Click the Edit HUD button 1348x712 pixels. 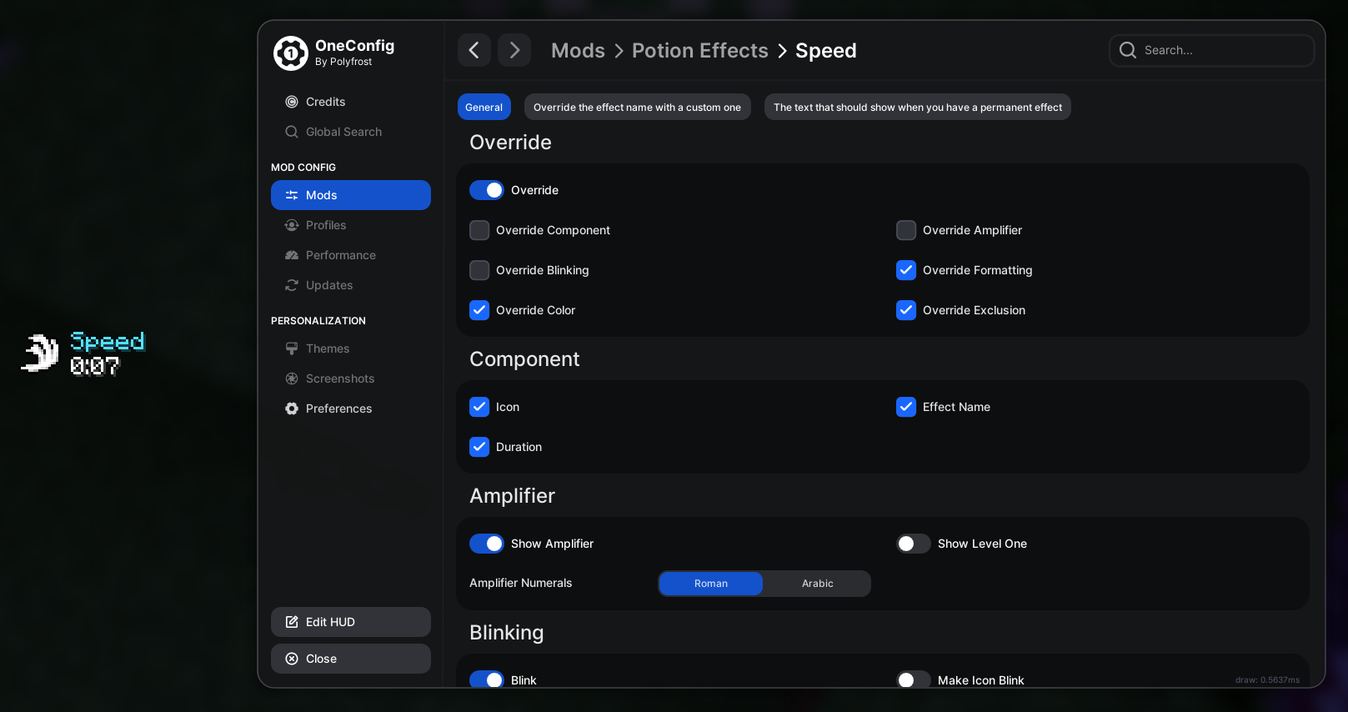click(351, 622)
